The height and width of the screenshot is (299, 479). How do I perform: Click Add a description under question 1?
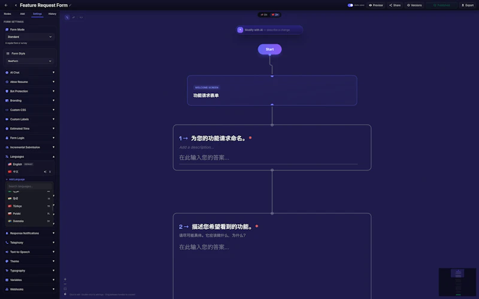(x=196, y=147)
